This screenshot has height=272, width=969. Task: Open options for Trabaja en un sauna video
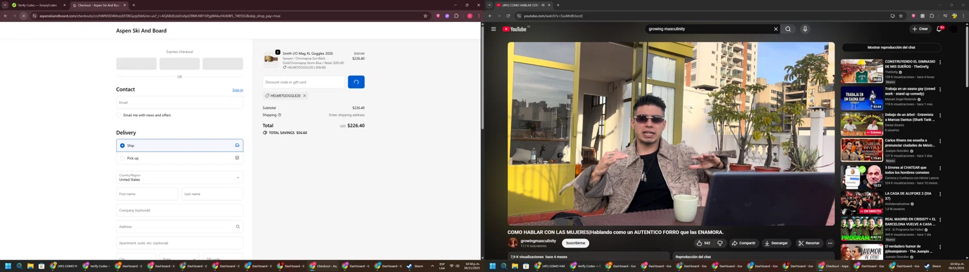point(940,90)
